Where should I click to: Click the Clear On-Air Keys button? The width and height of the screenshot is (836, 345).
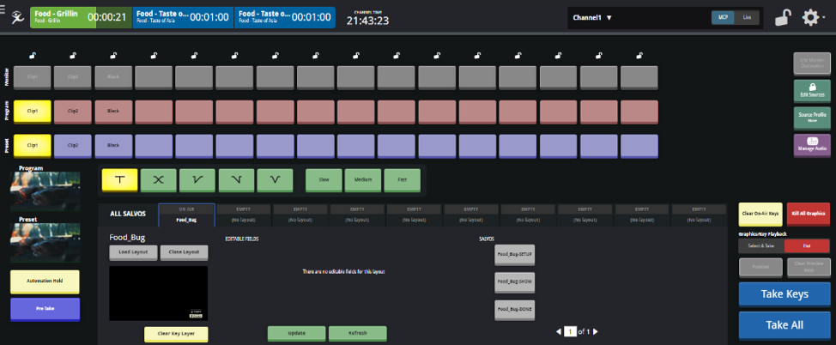760,214
